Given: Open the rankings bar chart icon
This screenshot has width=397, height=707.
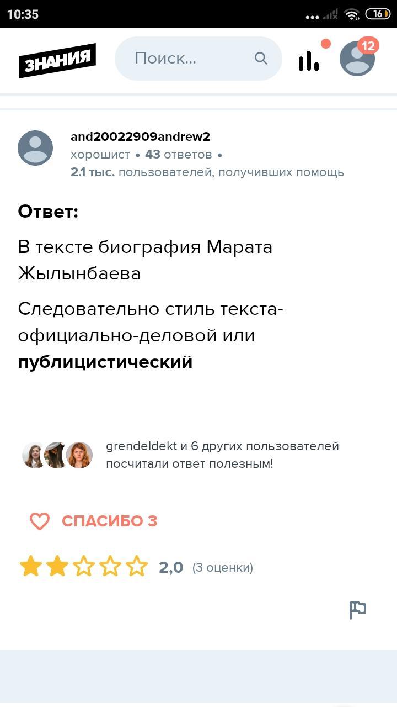Looking at the screenshot, I should click(x=309, y=60).
